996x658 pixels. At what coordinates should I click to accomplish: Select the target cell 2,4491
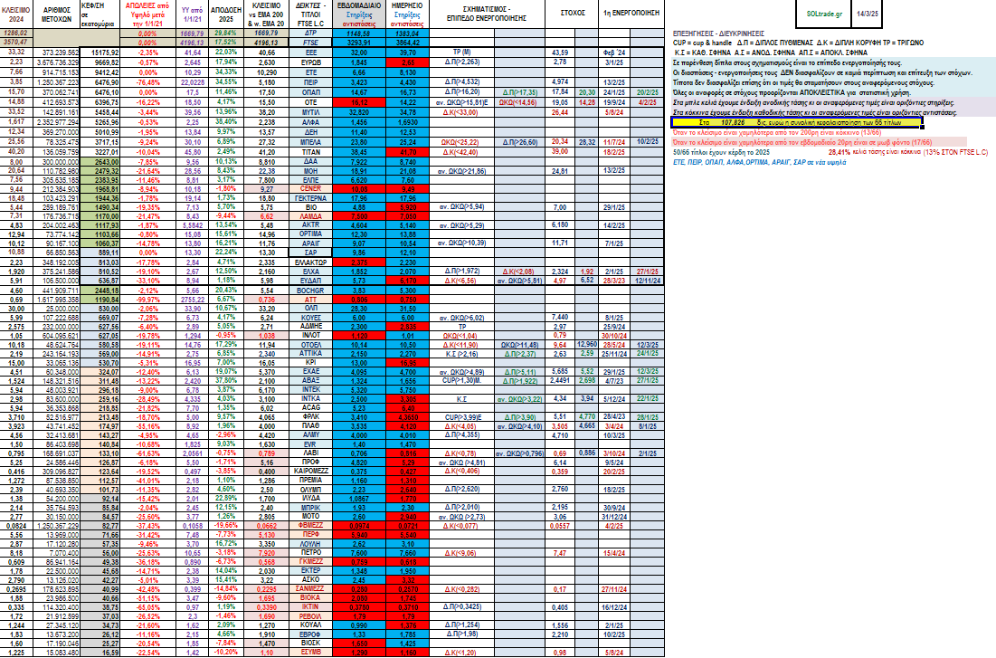tap(560, 381)
